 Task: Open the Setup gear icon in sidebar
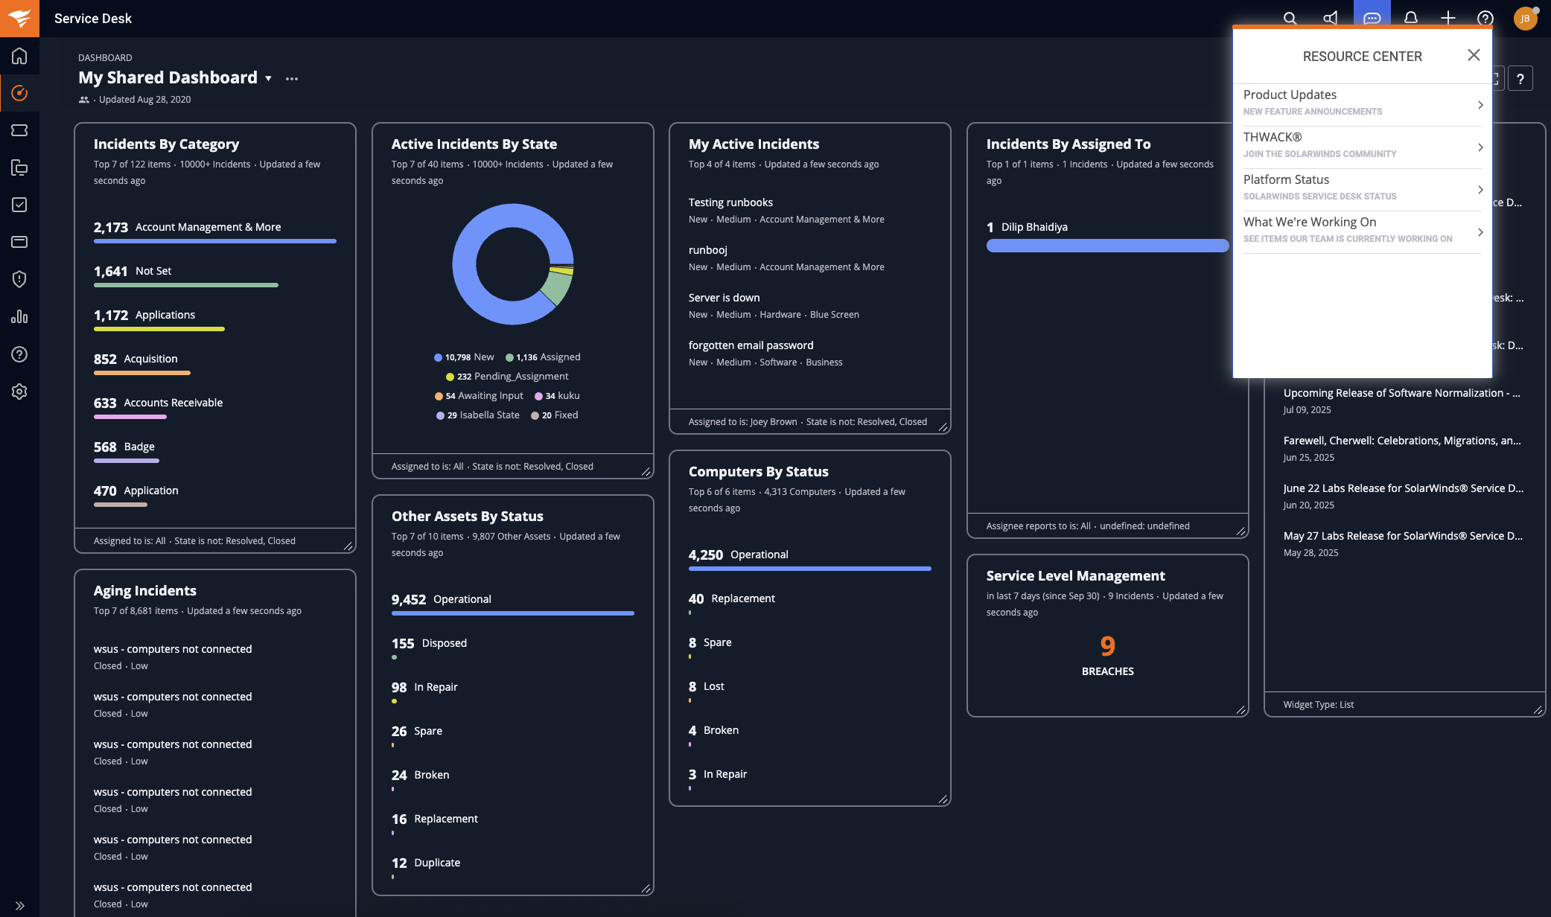point(19,392)
